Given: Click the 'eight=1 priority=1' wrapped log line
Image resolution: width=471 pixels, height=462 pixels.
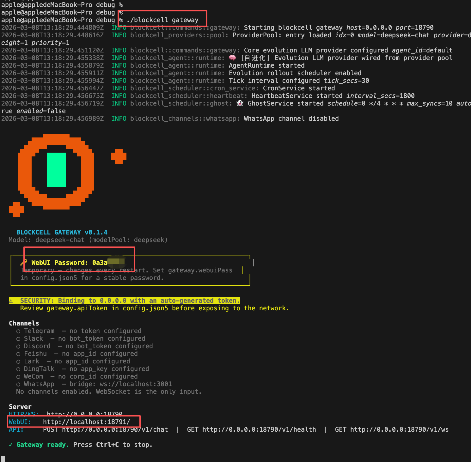Looking at the screenshot, I should (35, 43).
